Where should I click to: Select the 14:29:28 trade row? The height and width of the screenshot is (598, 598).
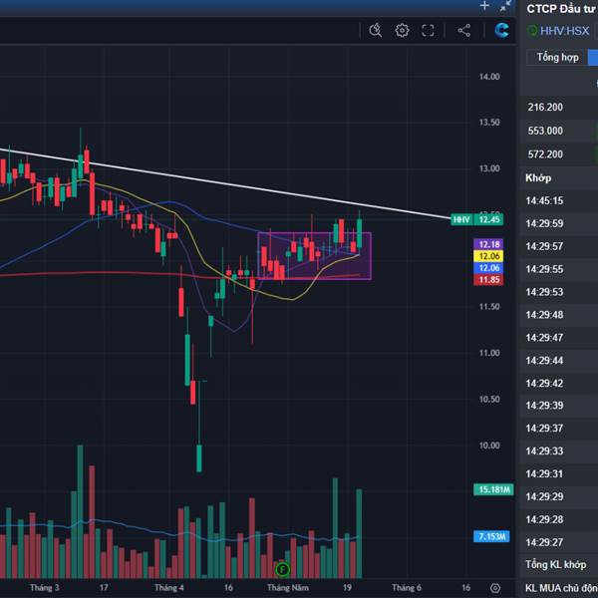tap(559, 519)
